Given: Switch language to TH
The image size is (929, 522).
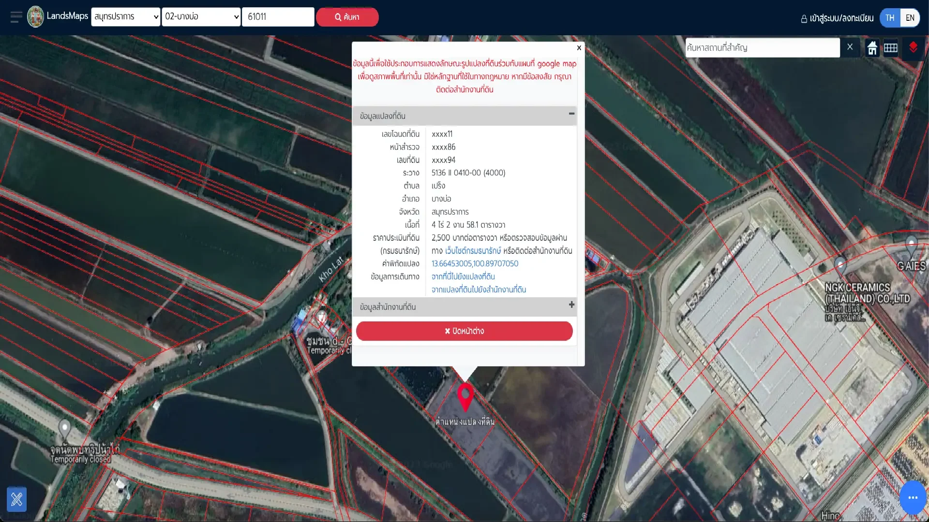Looking at the screenshot, I should pyautogui.click(x=890, y=18).
